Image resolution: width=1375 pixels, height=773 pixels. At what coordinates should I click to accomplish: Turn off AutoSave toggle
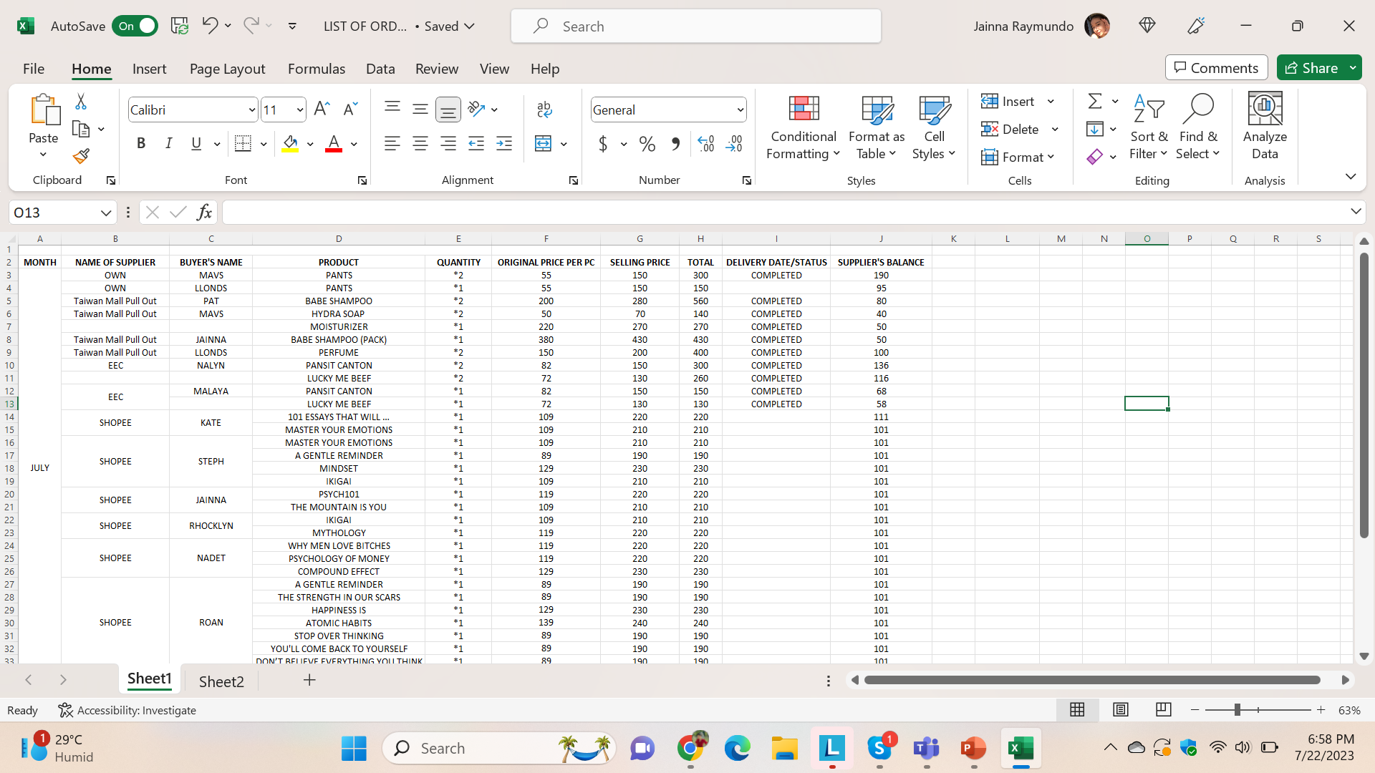tap(135, 26)
